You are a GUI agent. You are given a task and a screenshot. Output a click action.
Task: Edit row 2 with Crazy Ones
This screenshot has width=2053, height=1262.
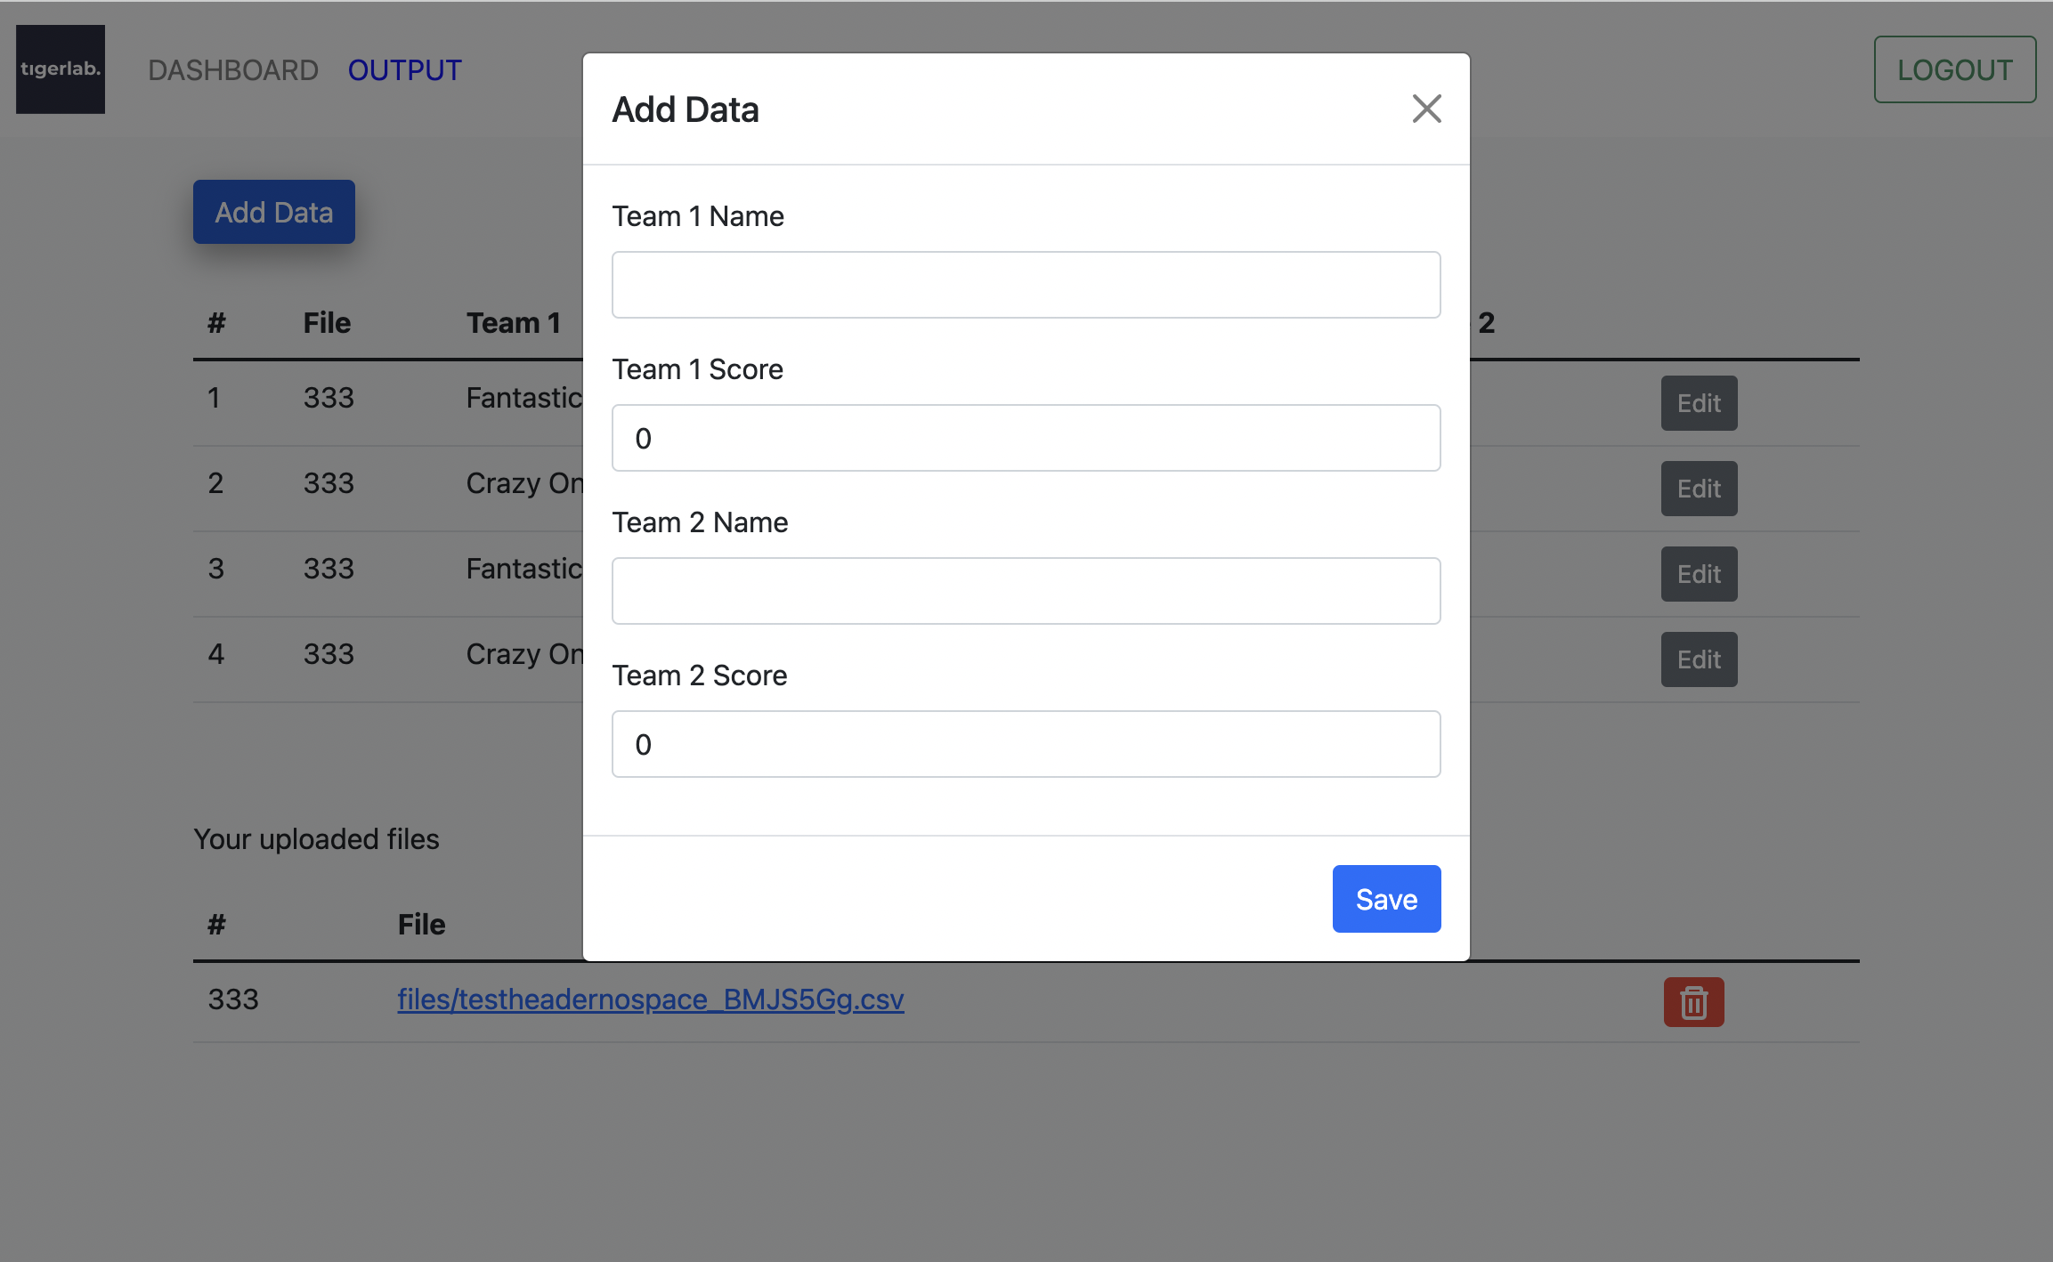[x=1698, y=488]
